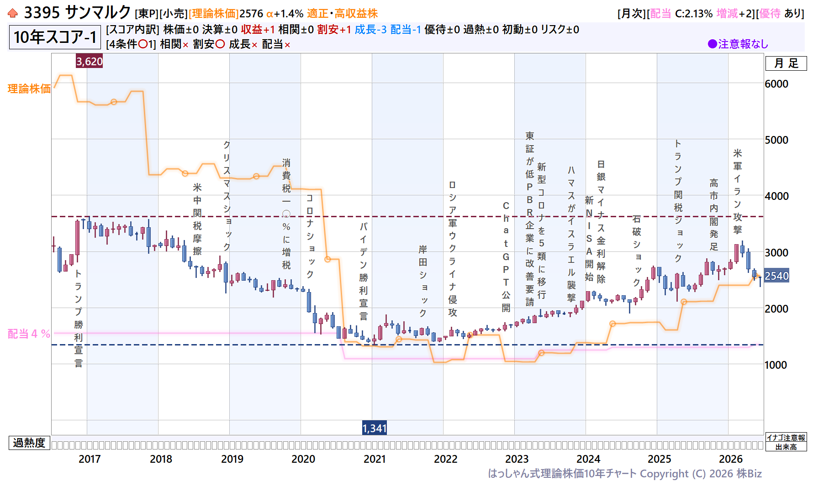Click the orange circle marker in the 2025 column

coord(684,302)
